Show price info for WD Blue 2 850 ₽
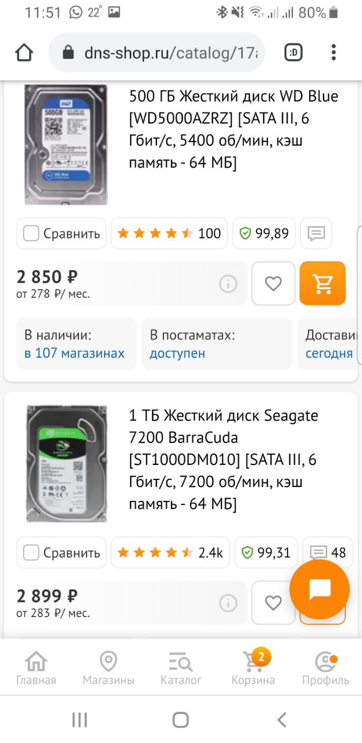This screenshot has width=362, height=743. tap(228, 284)
